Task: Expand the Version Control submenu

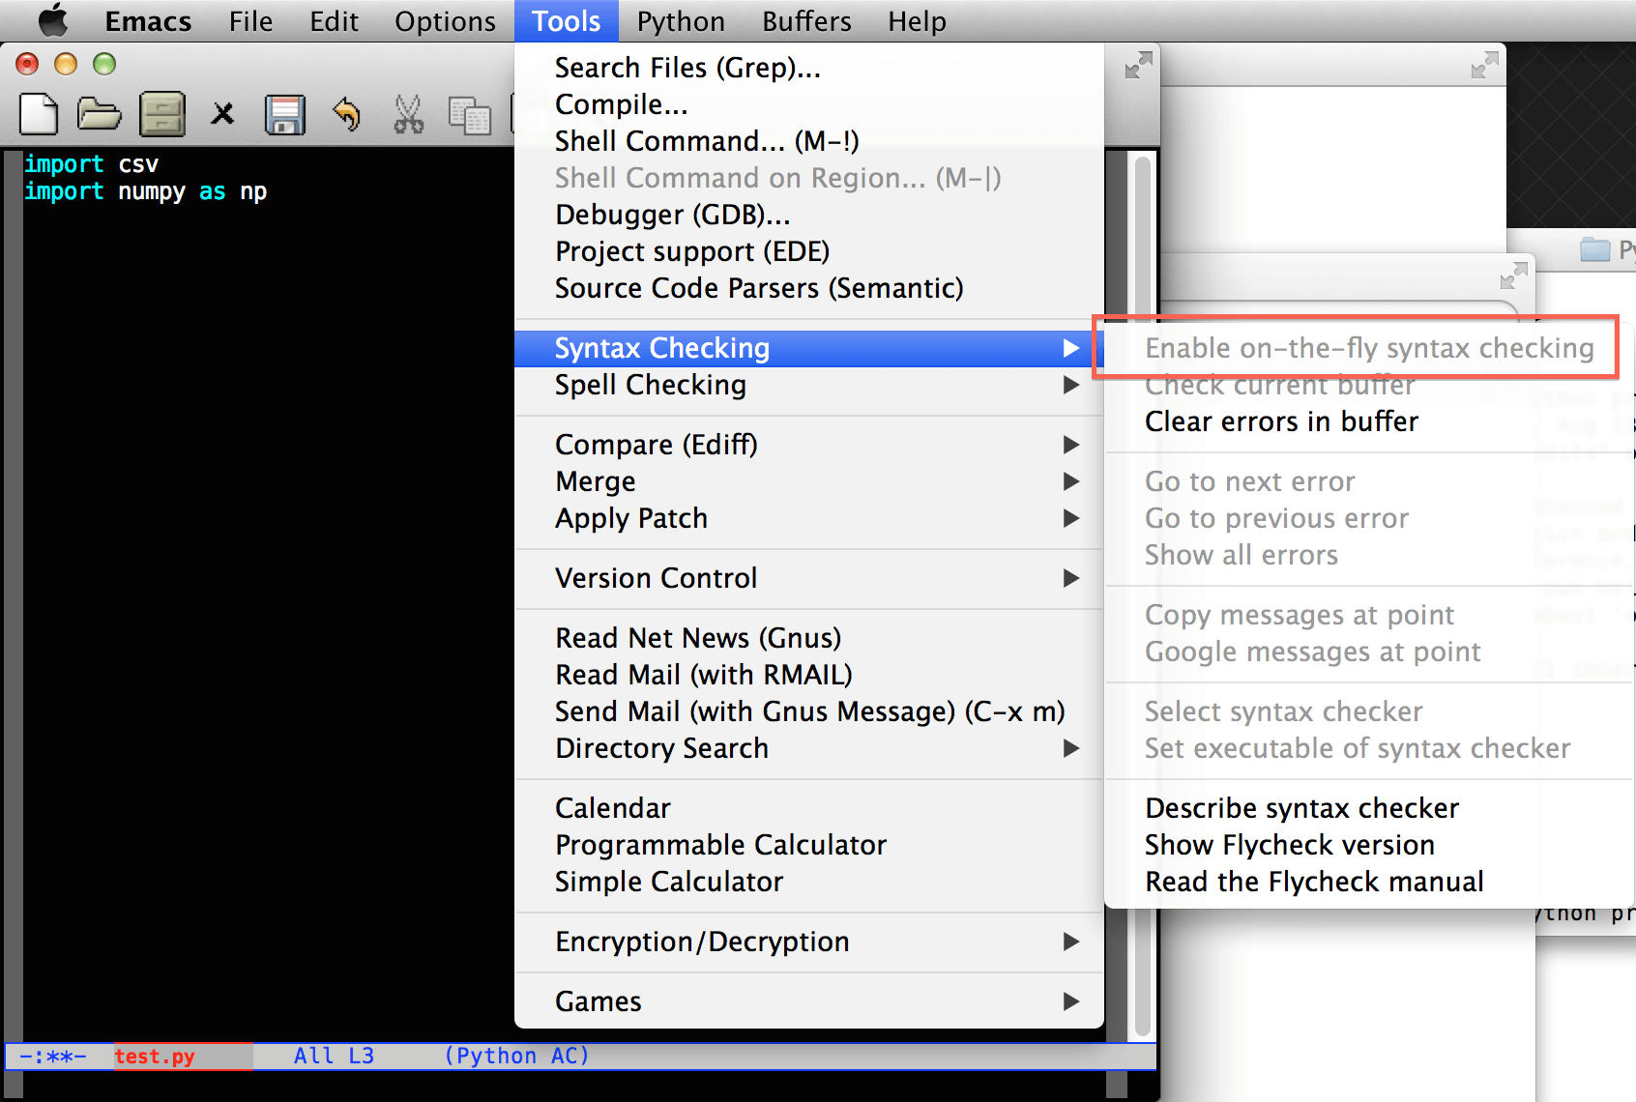Action: tap(809, 578)
